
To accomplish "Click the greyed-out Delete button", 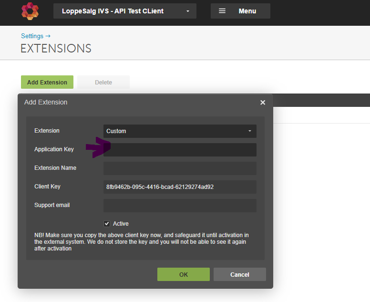I will [103, 82].
